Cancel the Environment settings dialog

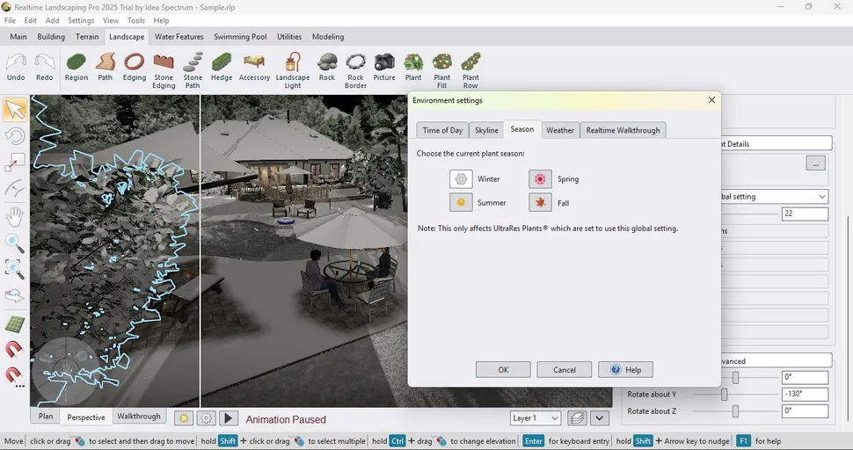coord(564,370)
